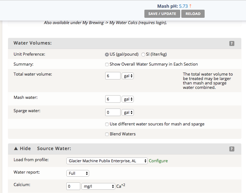Open total water volume unit dropdown
Image resolution: width=246 pixels, height=193 pixels.
point(128,76)
